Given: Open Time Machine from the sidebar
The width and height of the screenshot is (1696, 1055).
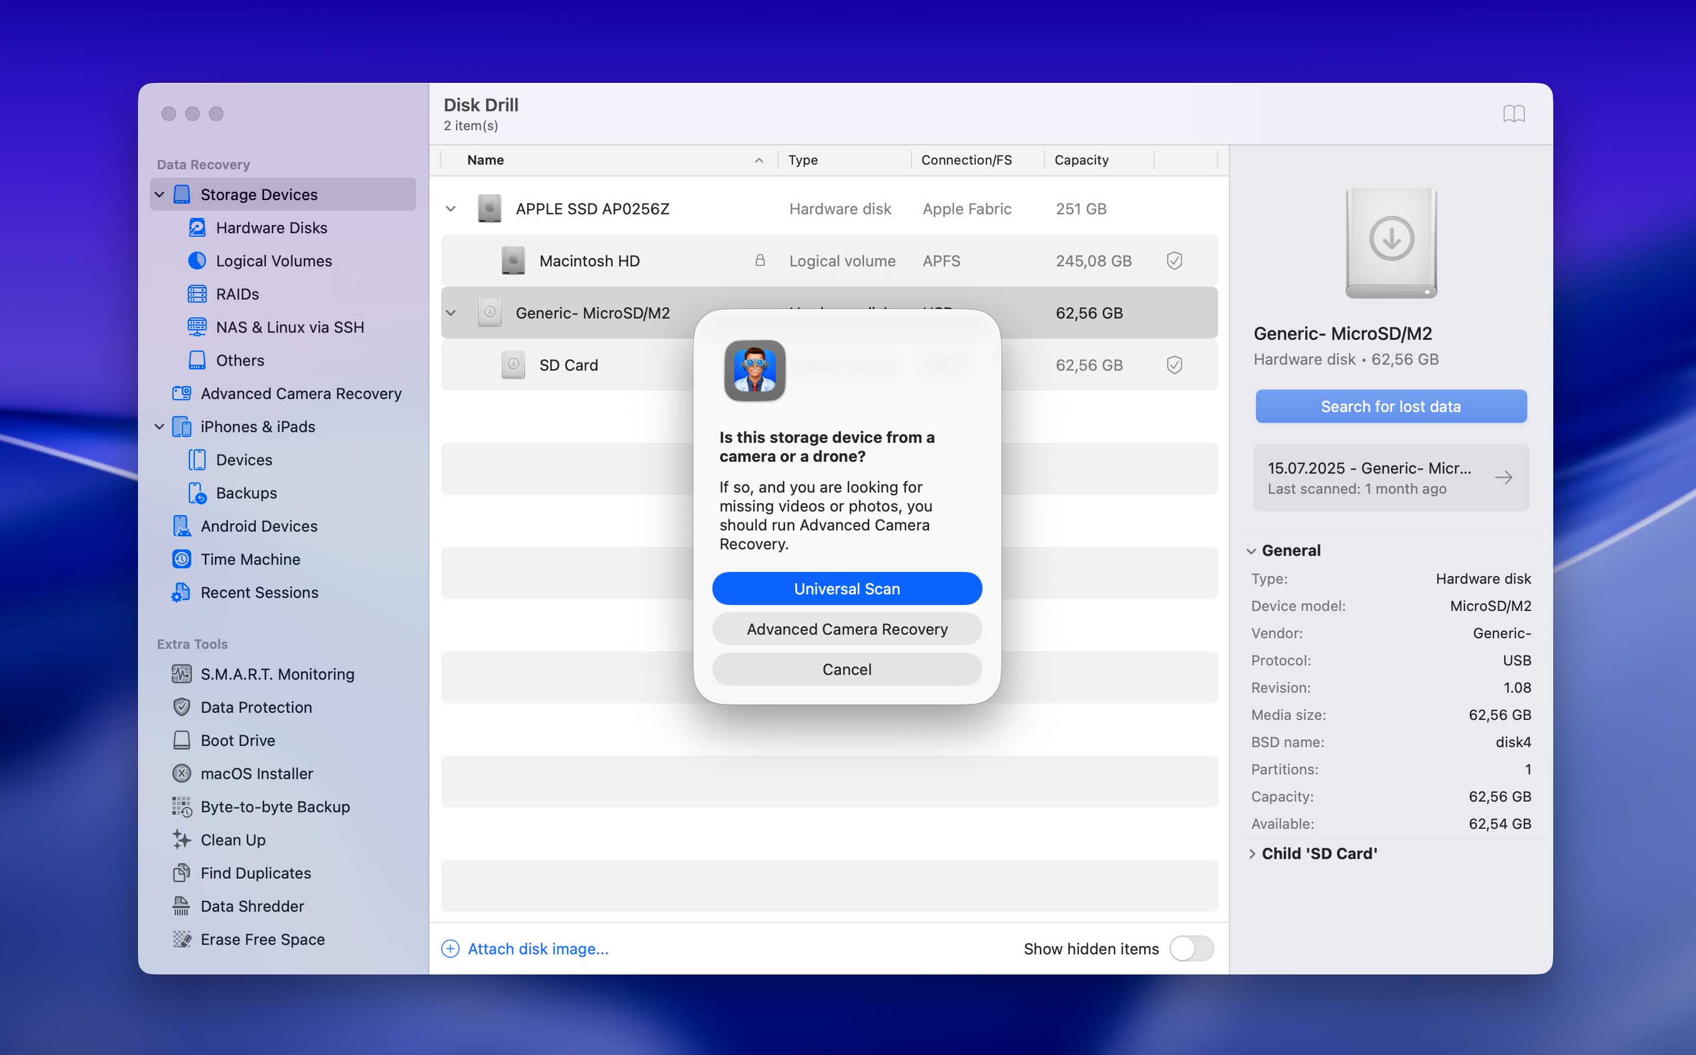Looking at the screenshot, I should (282, 559).
